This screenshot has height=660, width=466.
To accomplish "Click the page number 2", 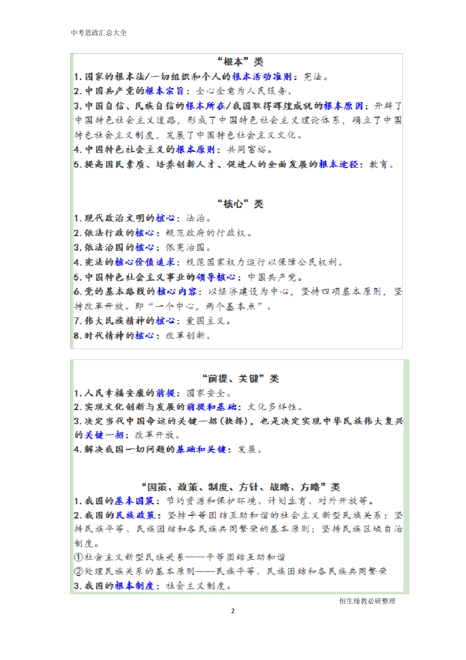I will coord(233,611).
